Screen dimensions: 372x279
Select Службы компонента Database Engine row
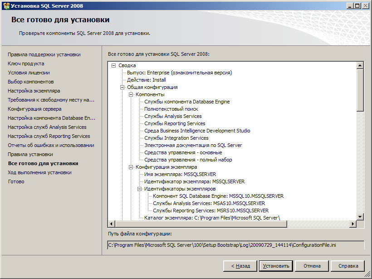point(187,102)
